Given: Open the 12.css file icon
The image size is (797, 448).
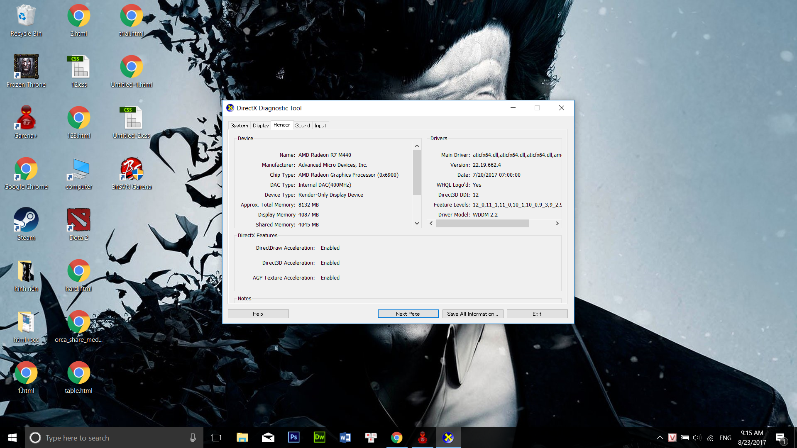Looking at the screenshot, I should [78, 71].
